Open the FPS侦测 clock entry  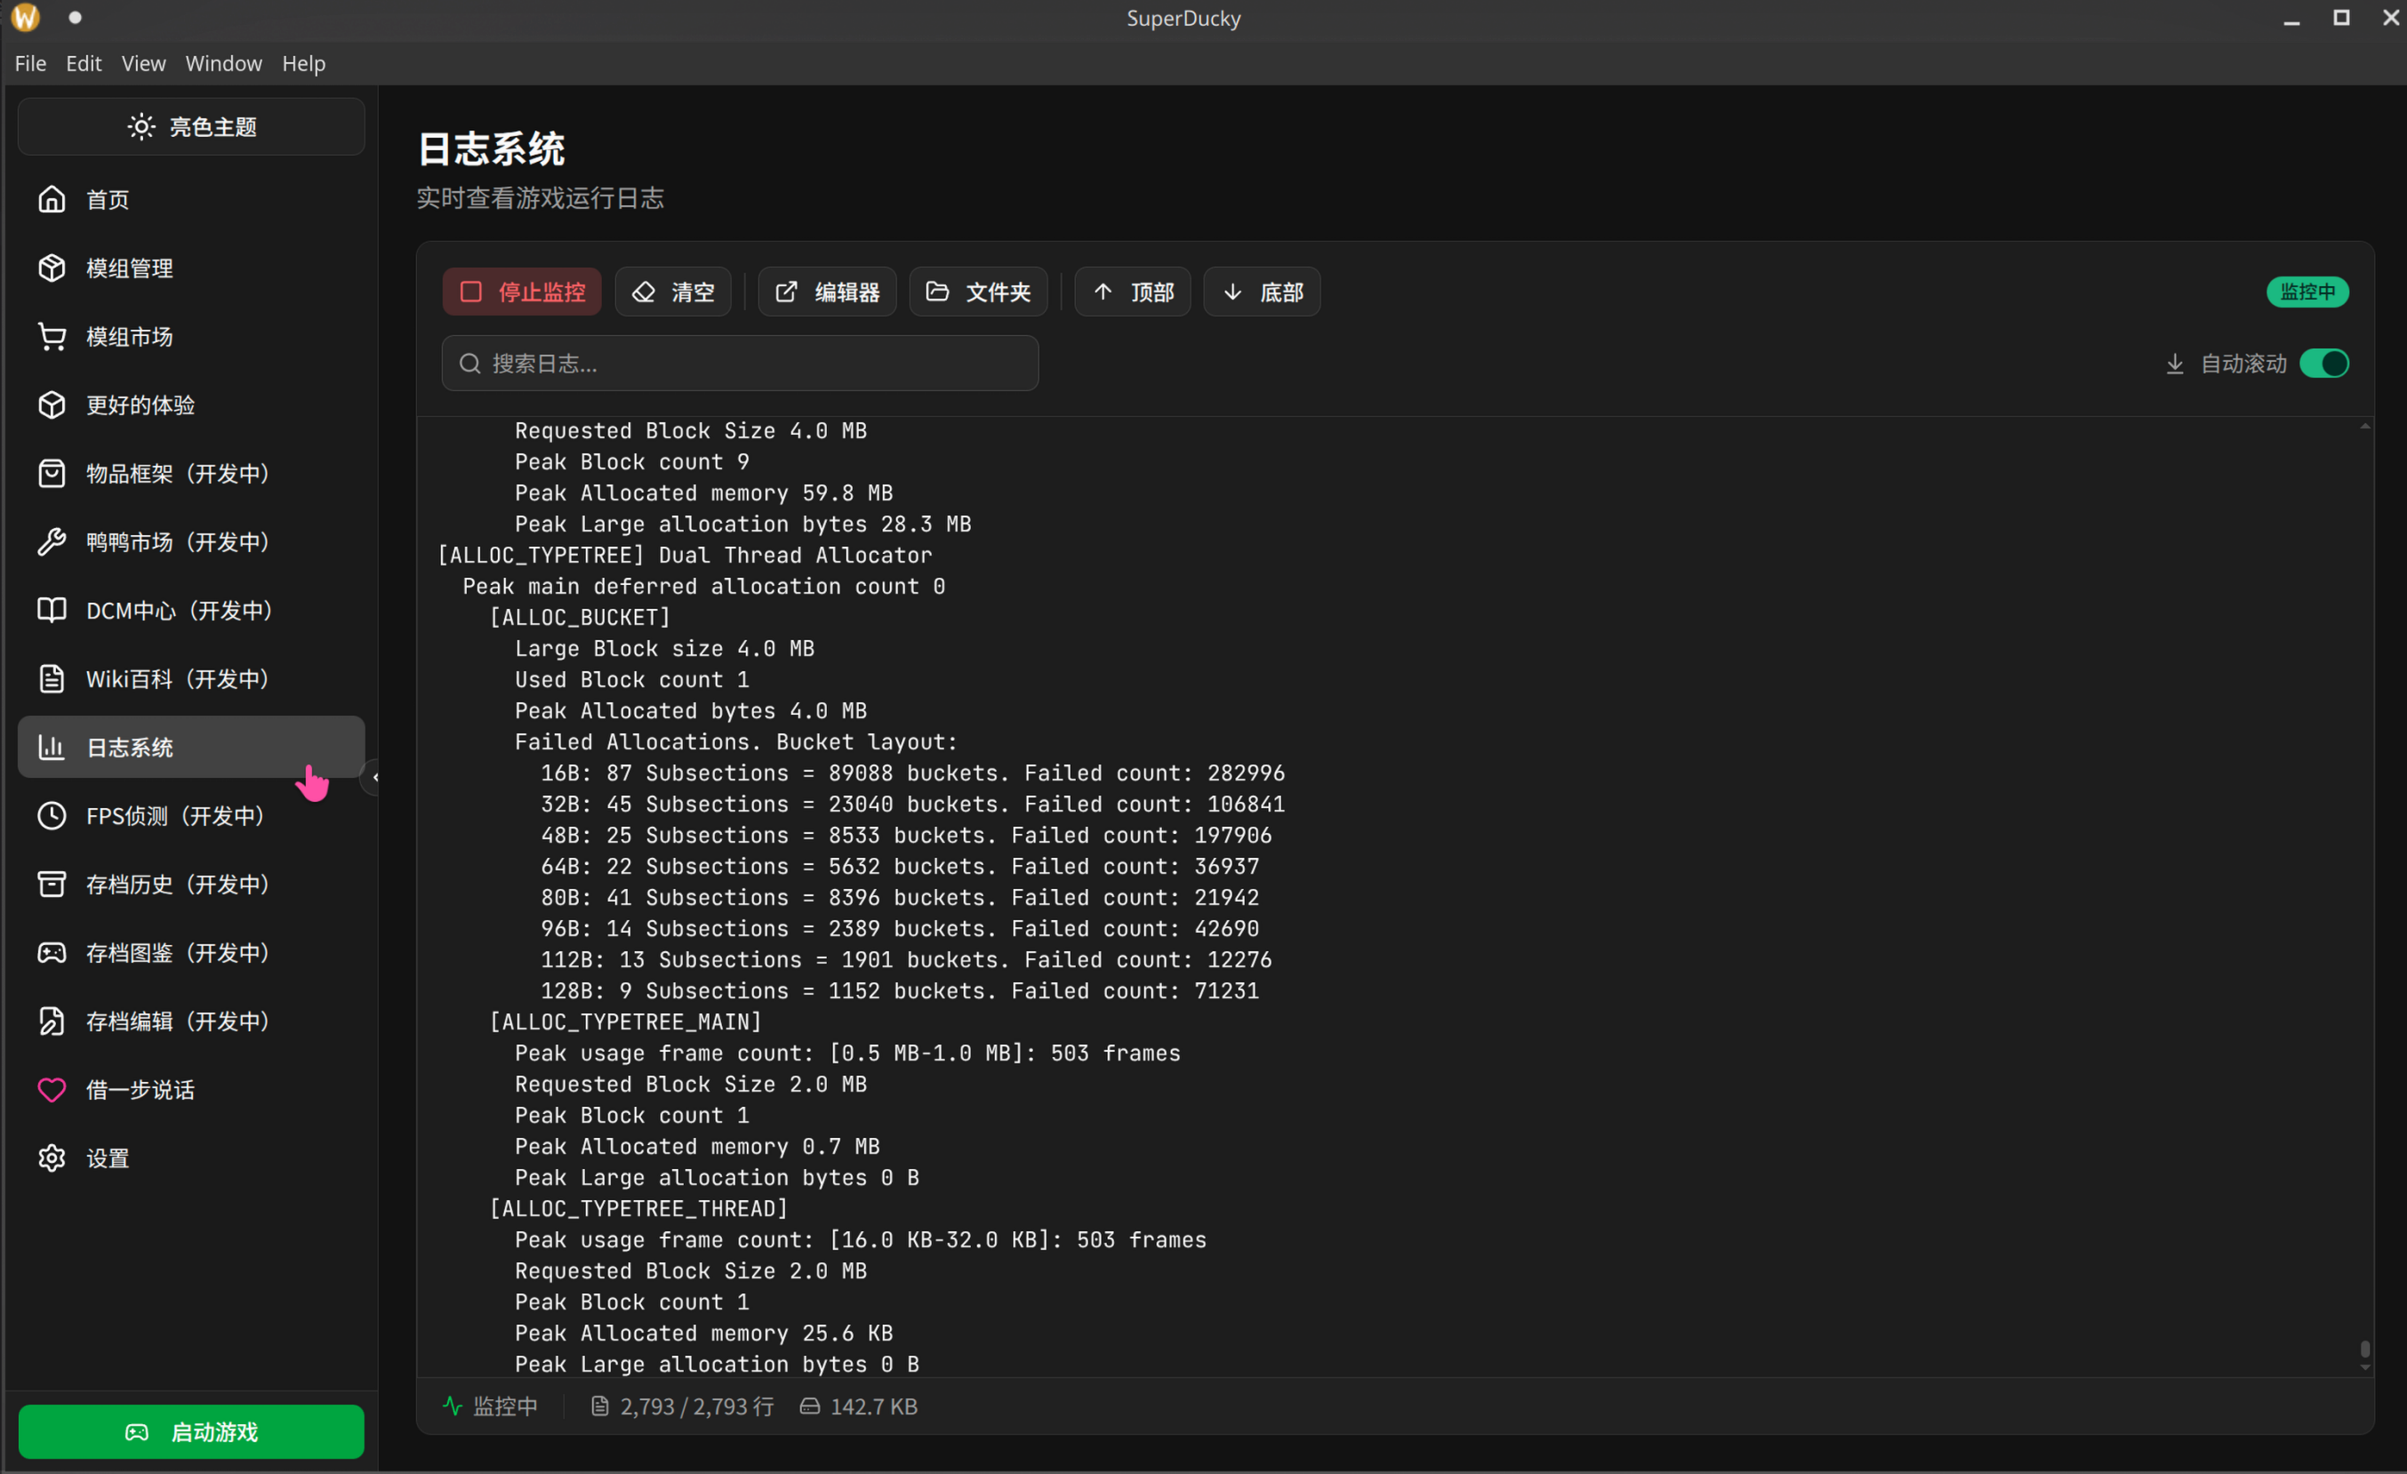(x=174, y=815)
